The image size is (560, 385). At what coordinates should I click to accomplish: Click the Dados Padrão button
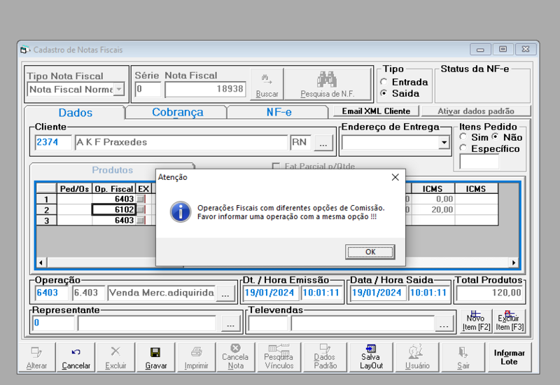click(325, 358)
